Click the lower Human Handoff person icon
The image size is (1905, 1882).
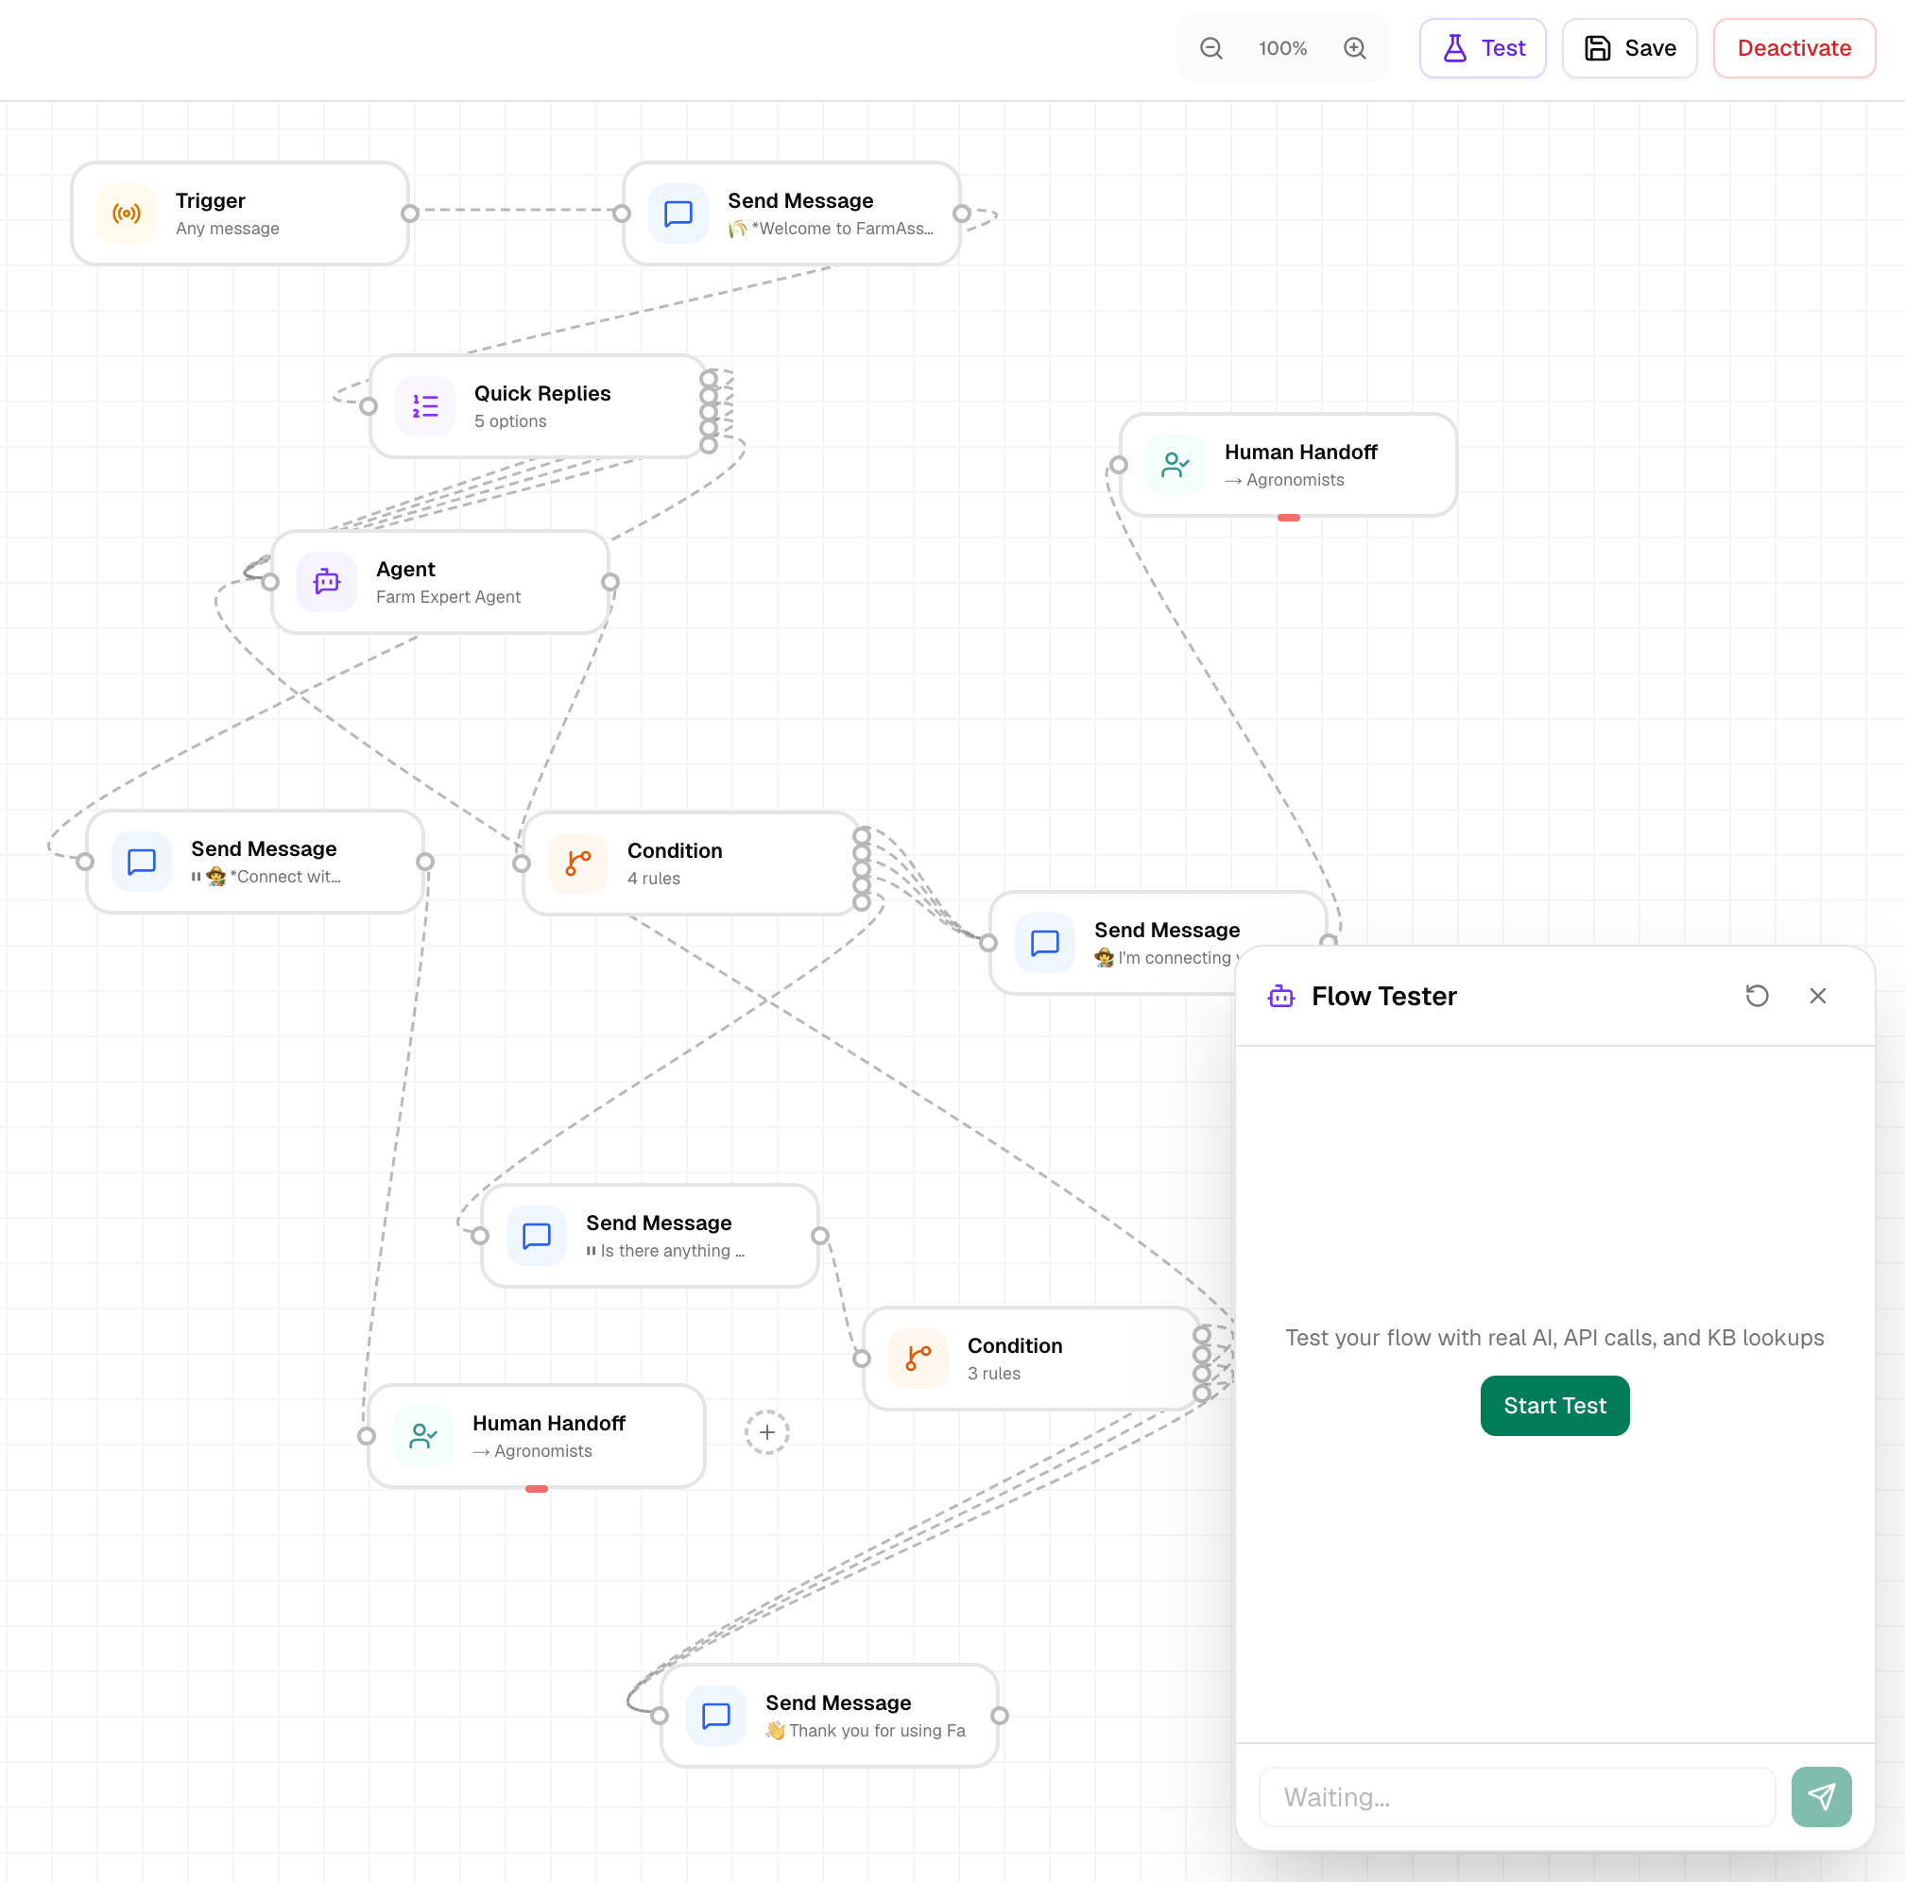(423, 1435)
